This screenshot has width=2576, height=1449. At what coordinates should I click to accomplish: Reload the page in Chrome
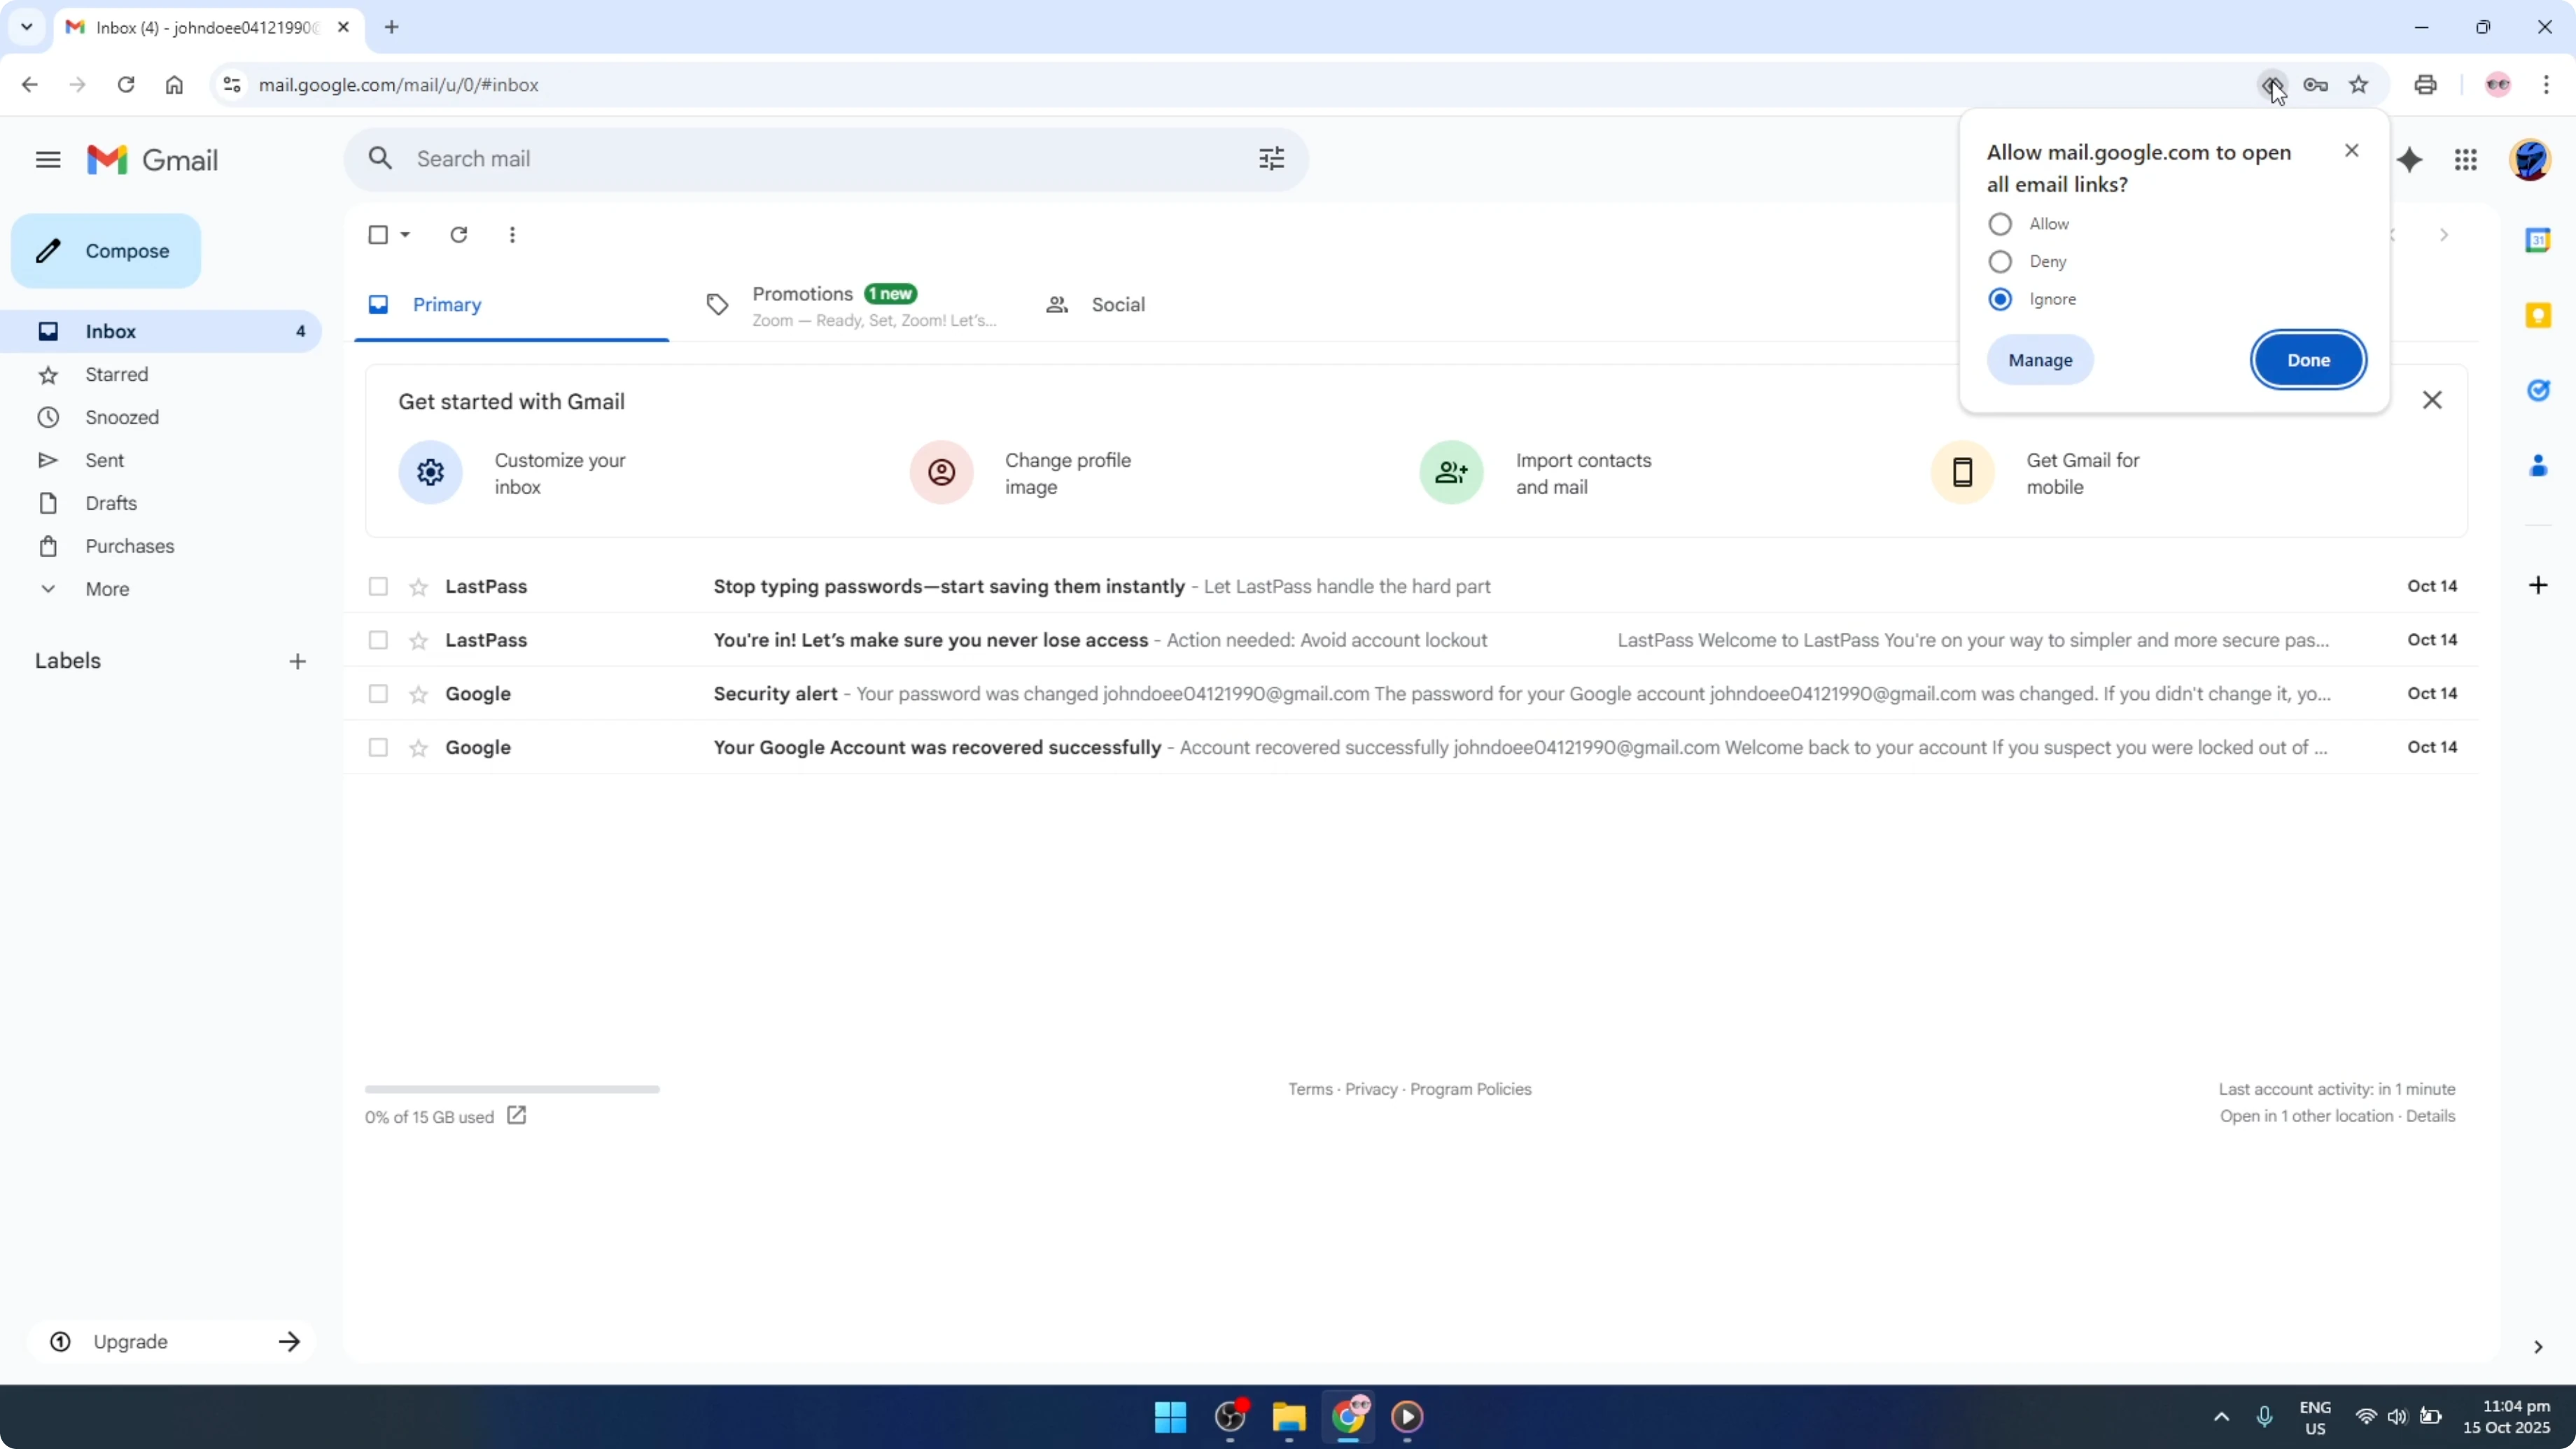[126, 85]
